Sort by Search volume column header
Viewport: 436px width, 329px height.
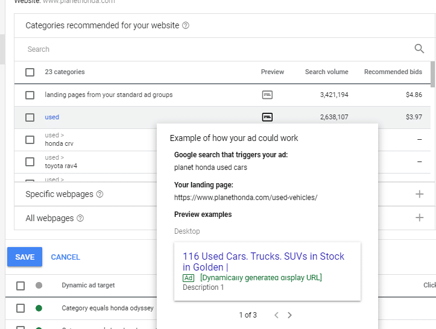pos(326,72)
